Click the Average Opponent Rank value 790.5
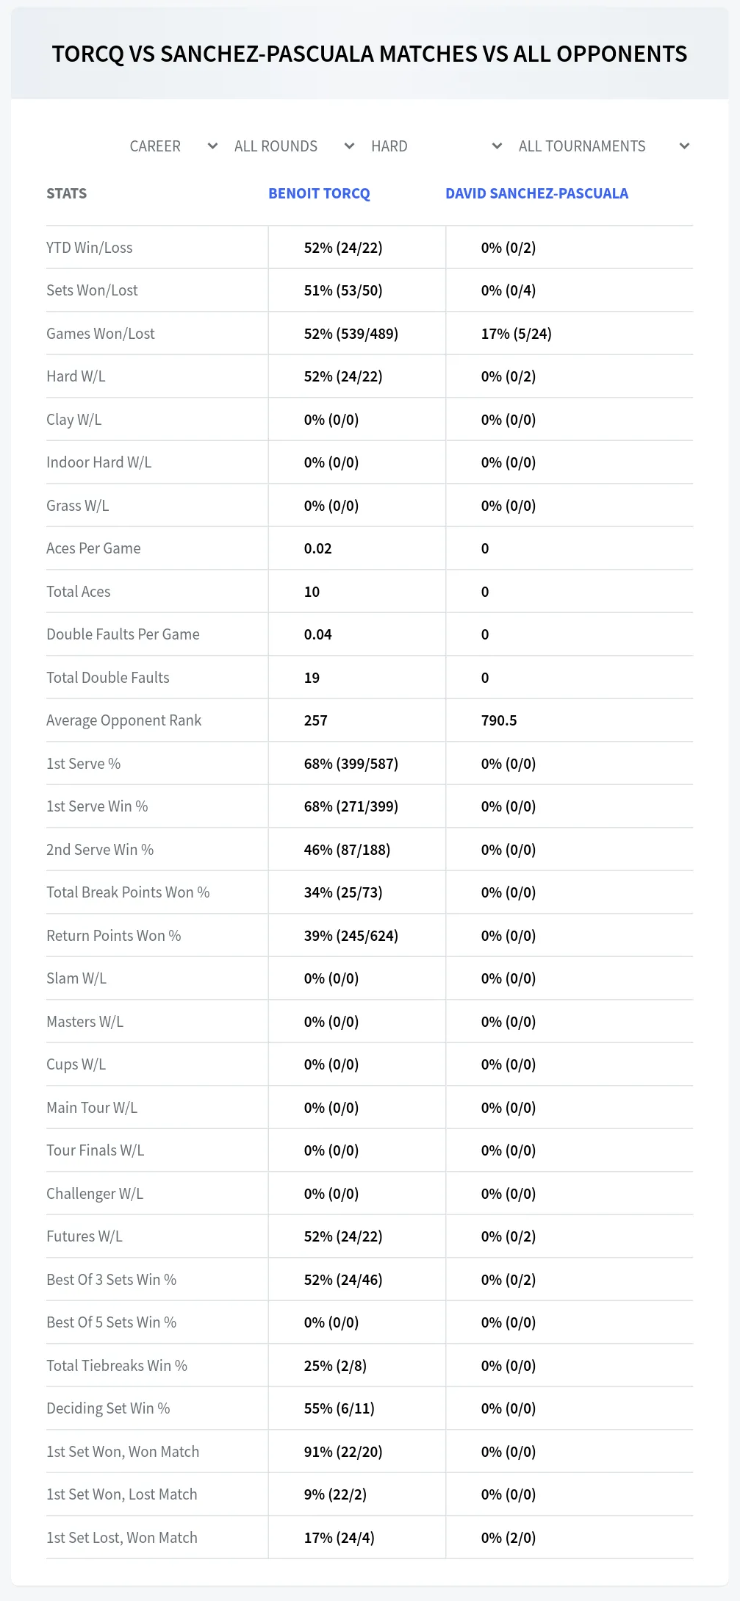 (499, 720)
